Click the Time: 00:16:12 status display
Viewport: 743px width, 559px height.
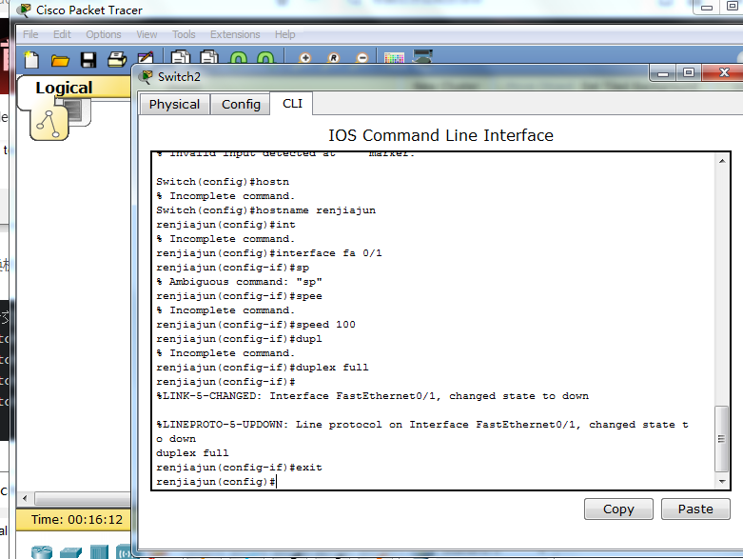(x=77, y=520)
